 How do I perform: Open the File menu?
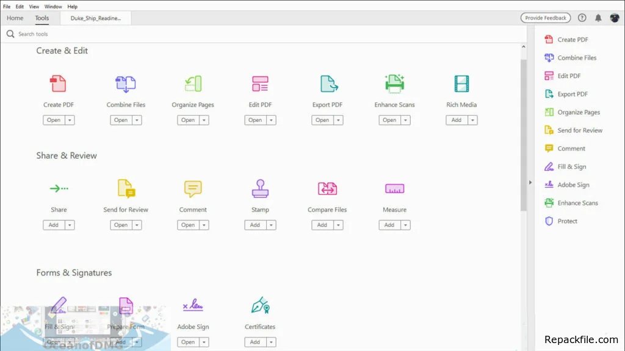point(7,6)
